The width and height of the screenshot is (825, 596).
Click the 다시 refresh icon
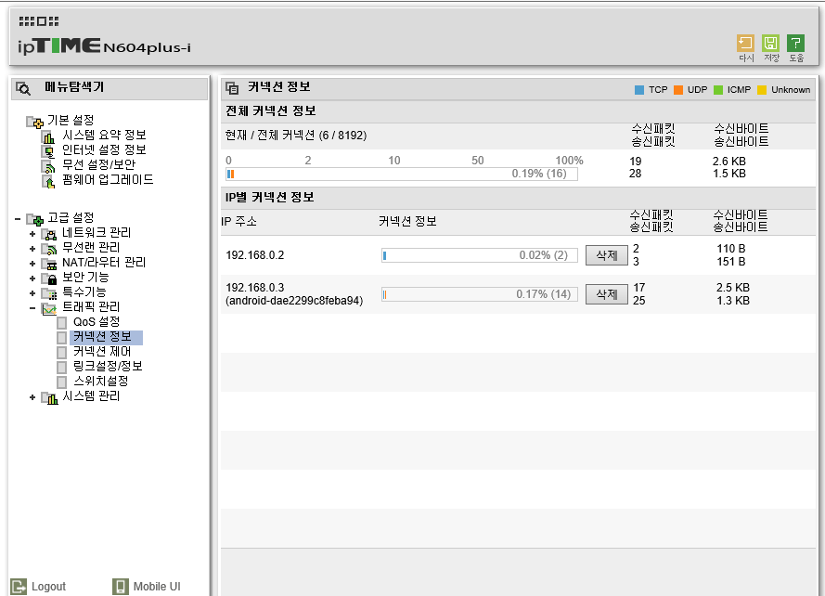point(745,44)
